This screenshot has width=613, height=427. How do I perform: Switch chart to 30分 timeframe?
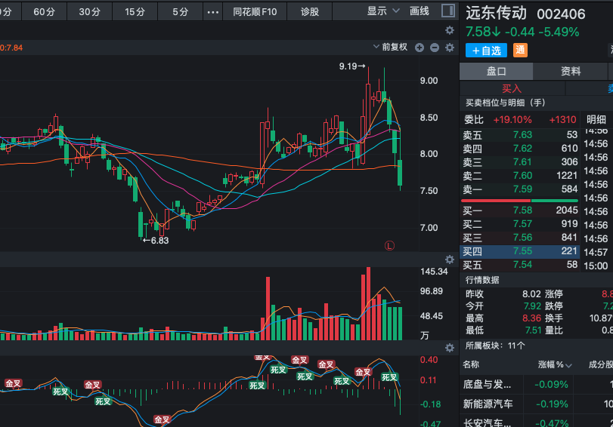click(x=89, y=12)
